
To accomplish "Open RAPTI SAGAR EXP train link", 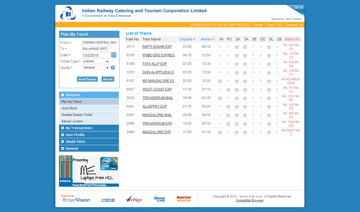I will [x=157, y=47].
